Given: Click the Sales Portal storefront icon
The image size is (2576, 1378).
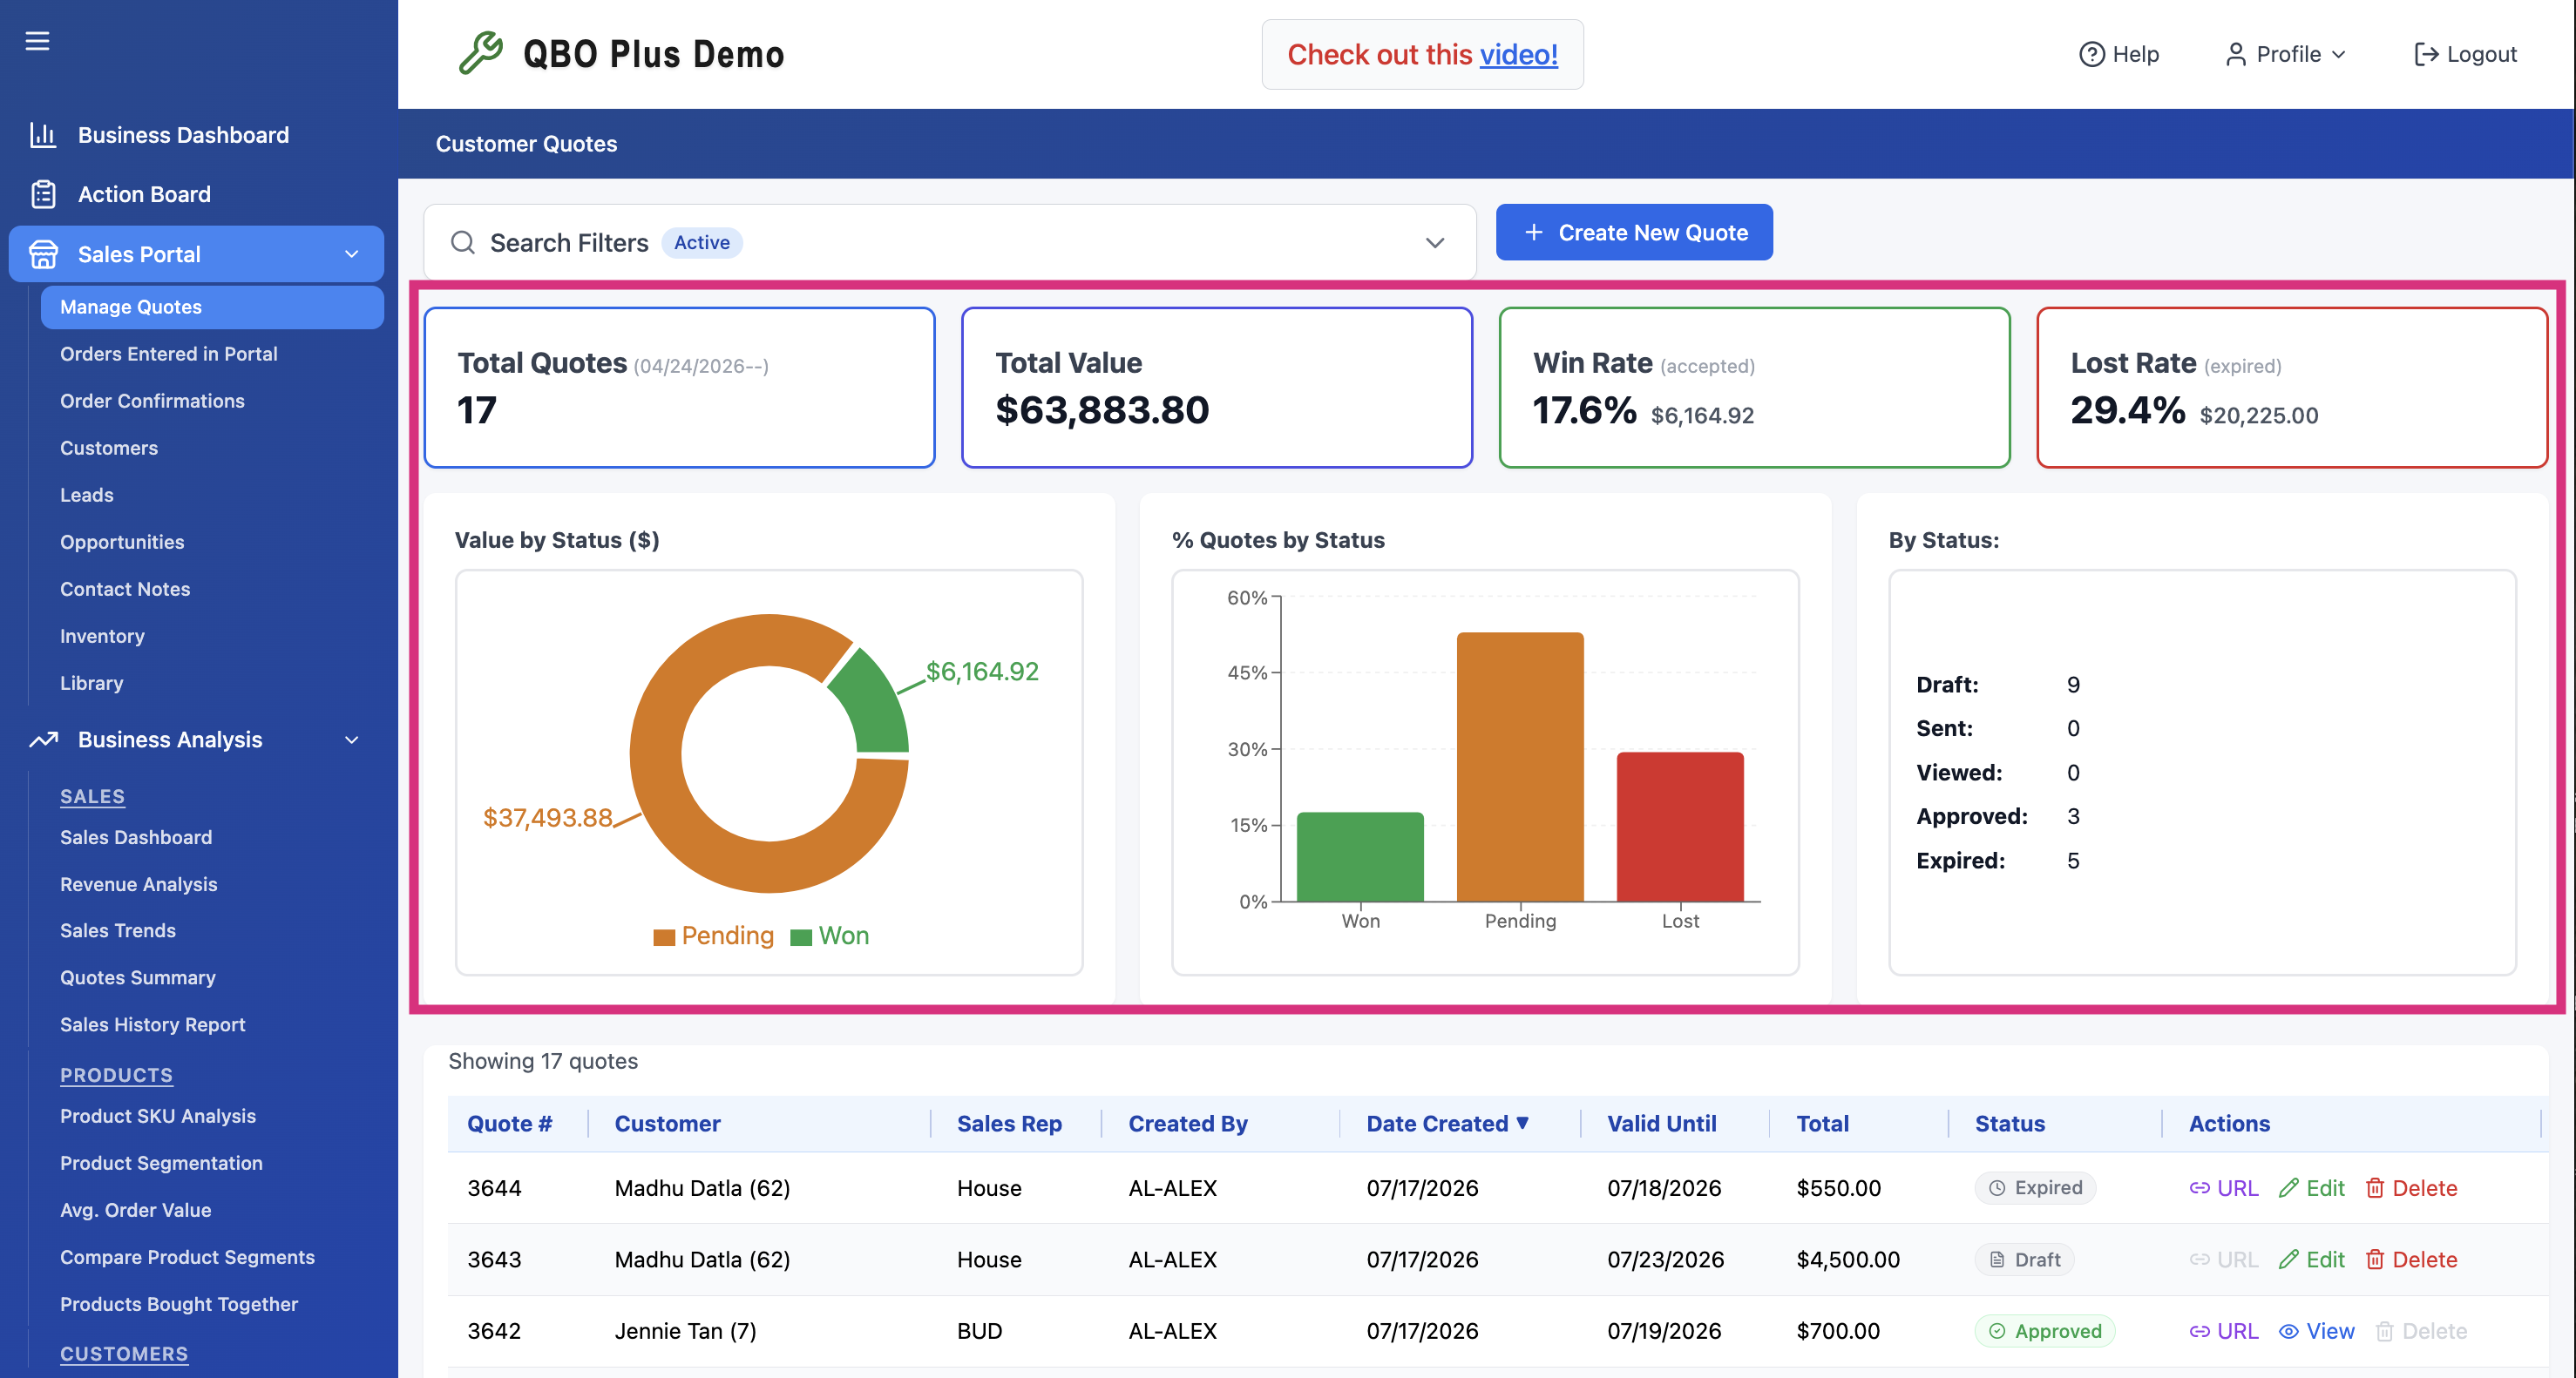Looking at the screenshot, I should [43, 253].
